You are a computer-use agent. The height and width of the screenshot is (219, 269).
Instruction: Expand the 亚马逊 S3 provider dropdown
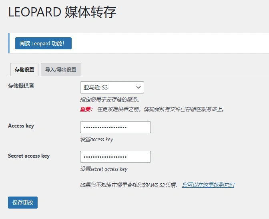point(112,87)
